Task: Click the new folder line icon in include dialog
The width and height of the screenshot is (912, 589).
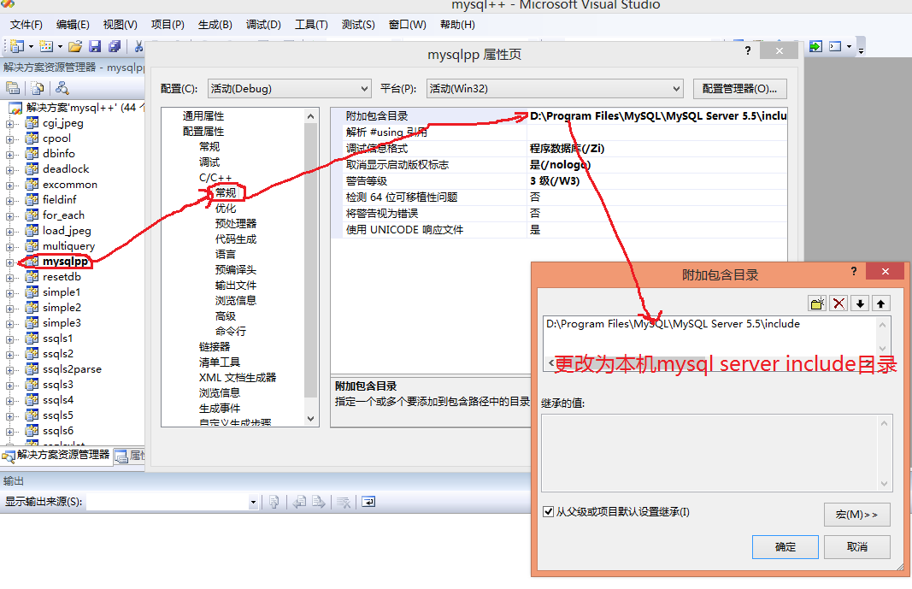Action: (817, 303)
